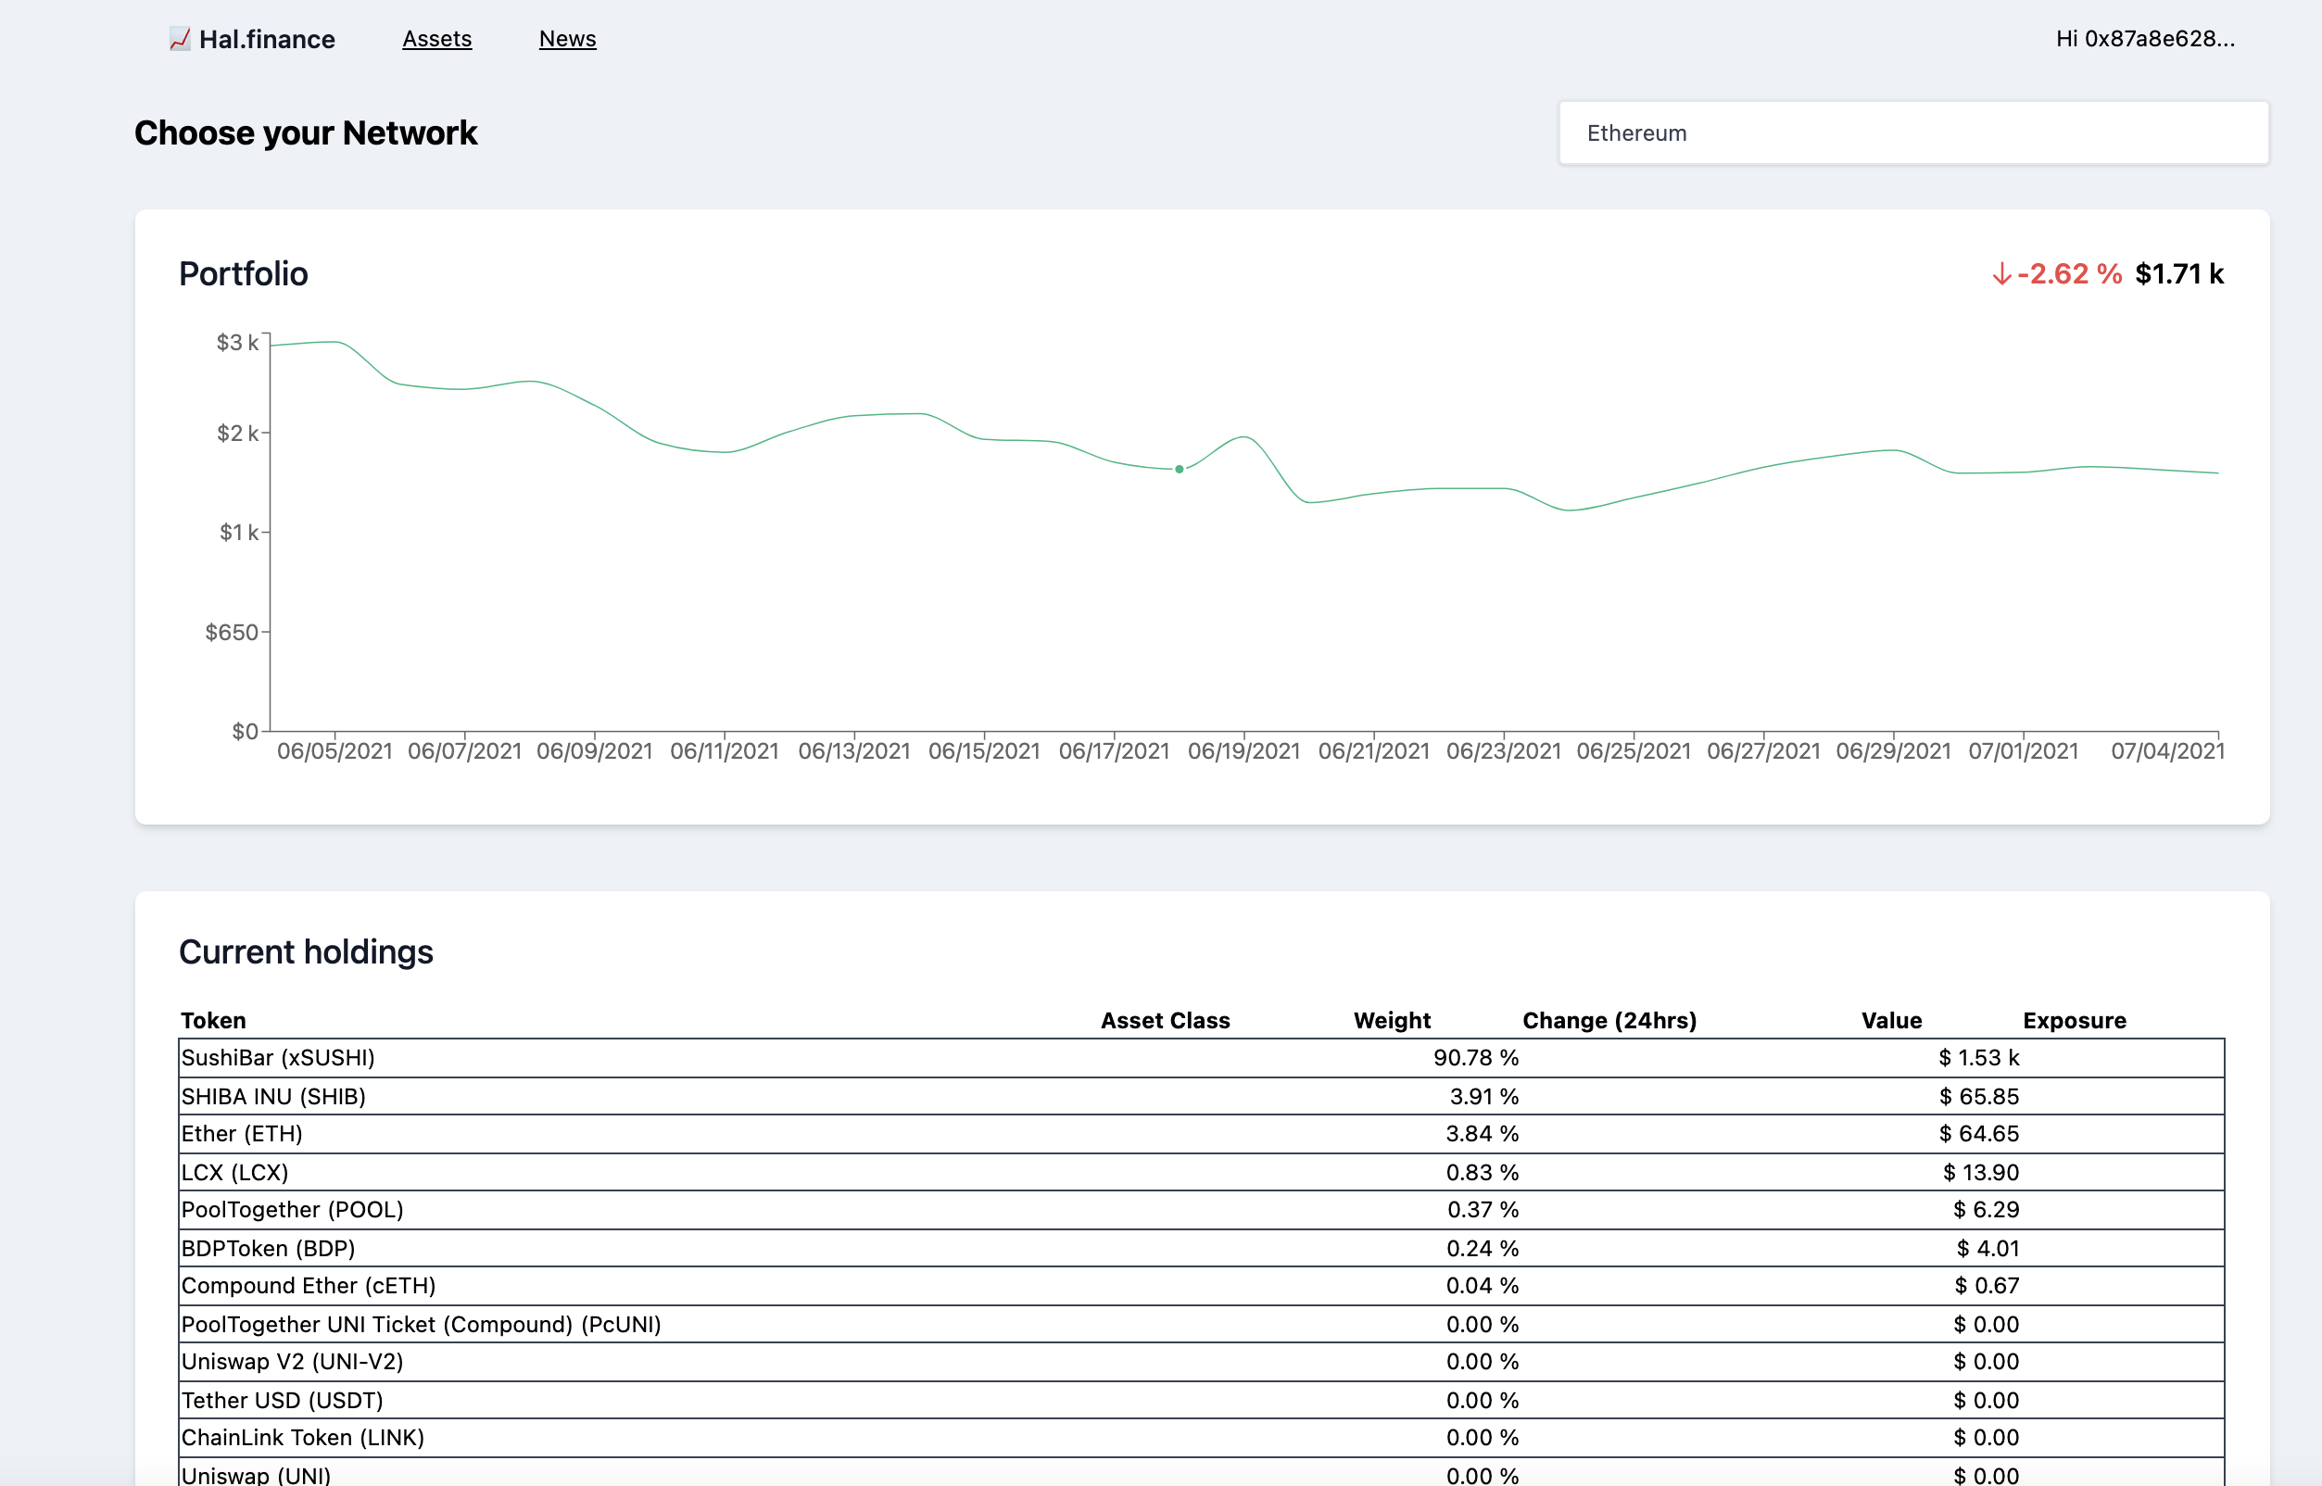The image size is (2322, 1486).
Task: Select the Compound Ether (cETH) row
Action: point(1202,1286)
